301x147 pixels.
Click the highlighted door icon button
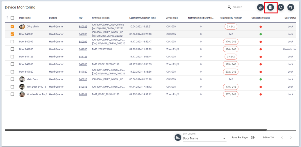pos(271,7)
